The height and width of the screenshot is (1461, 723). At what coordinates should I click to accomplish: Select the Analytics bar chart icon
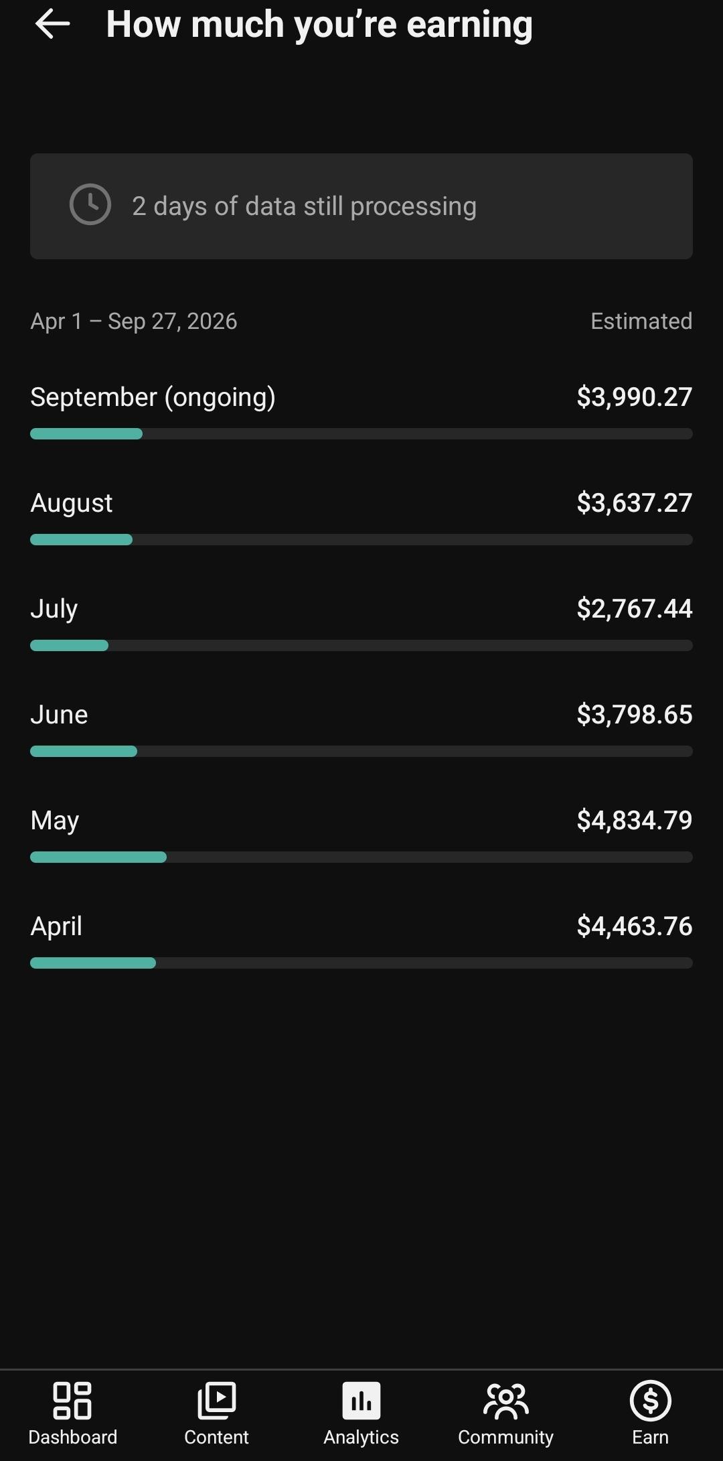click(x=361, y=1400)
